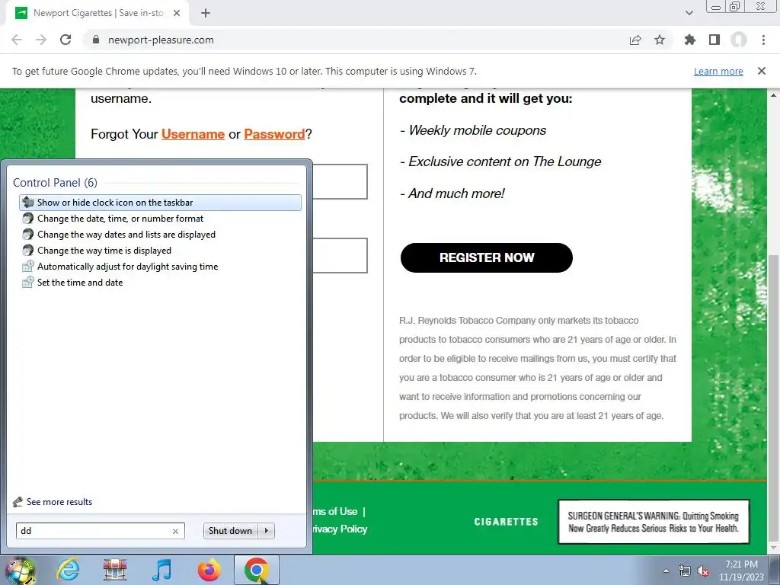
Task: Click the Shut down button
Action: coord(230,531)
